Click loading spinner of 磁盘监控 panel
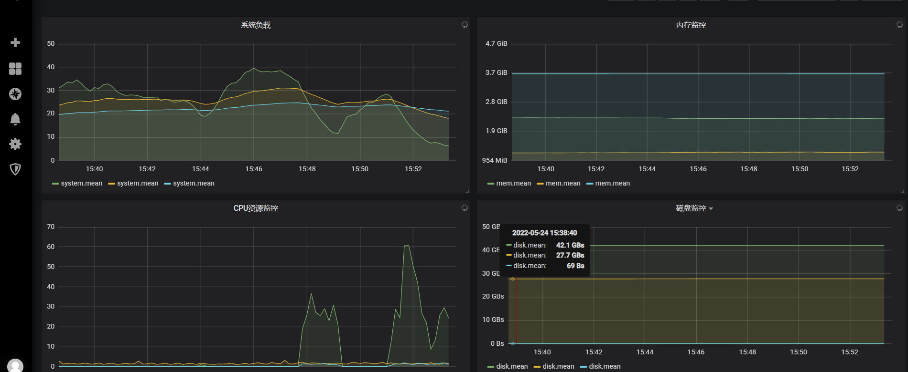This screenshot has height=372, width=908. click(x=899, y=207)
